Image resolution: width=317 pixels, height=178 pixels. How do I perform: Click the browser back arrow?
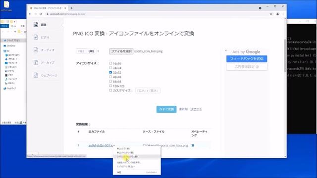(30, 14)
